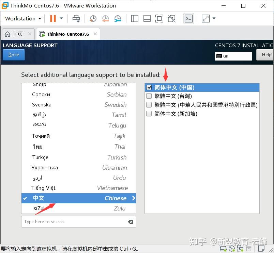
Task: Revert the VM to its snapshot
Action: click(105, 18)
